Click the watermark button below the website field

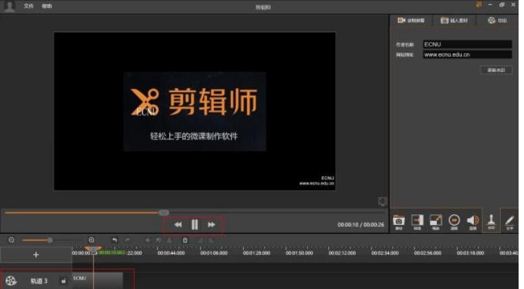click(x=496, y=70)
